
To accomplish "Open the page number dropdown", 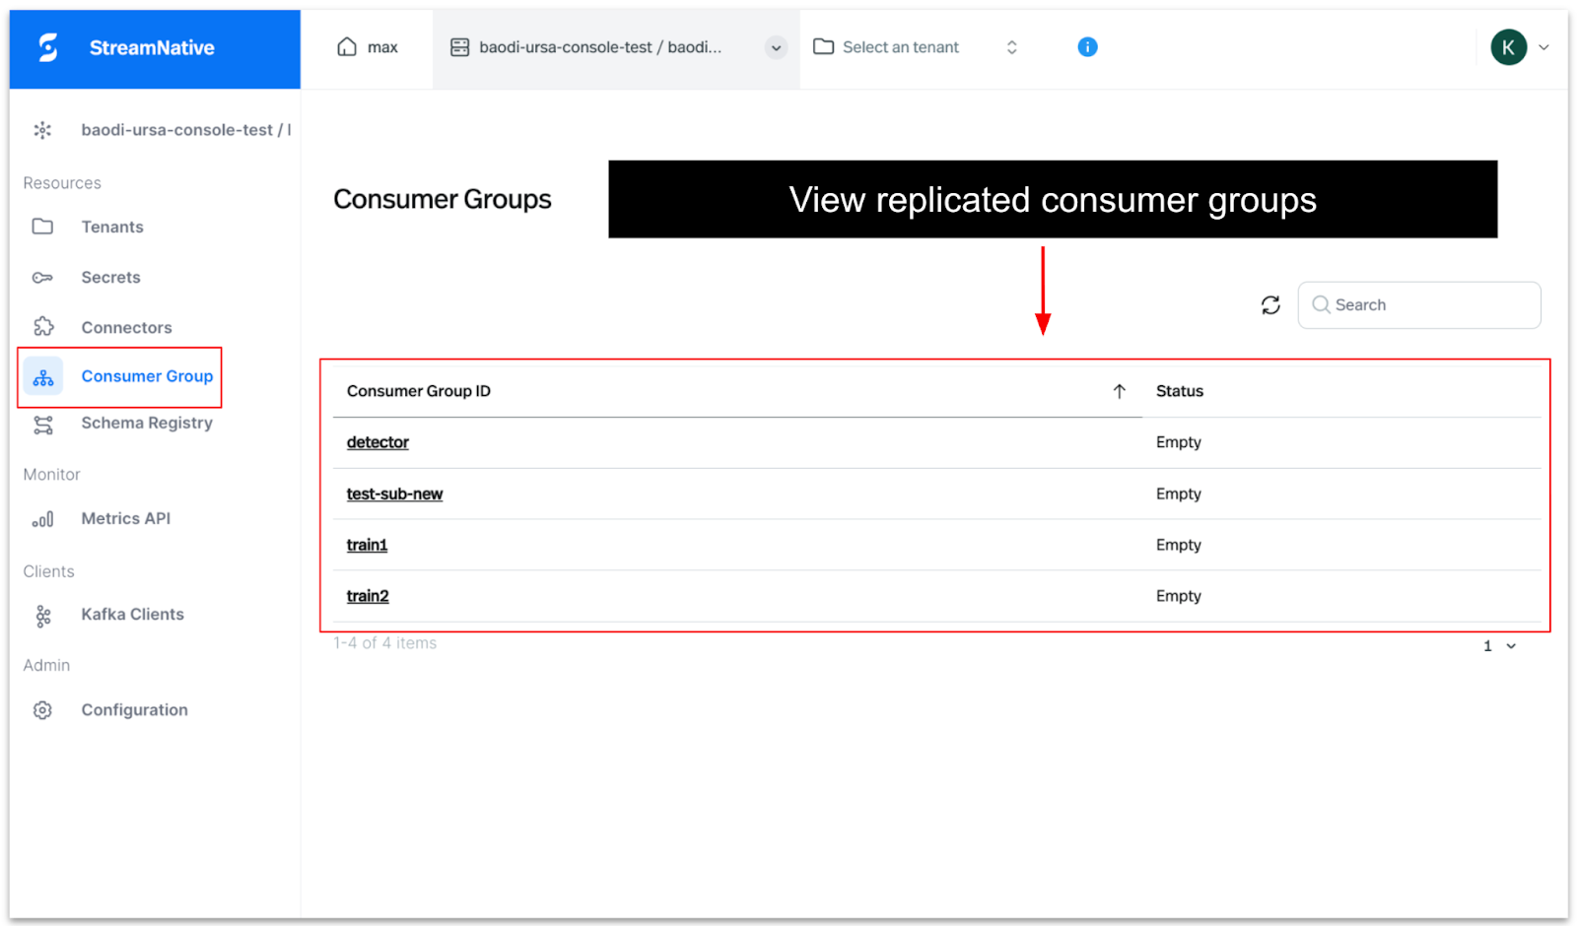I will coord(1499,646).
